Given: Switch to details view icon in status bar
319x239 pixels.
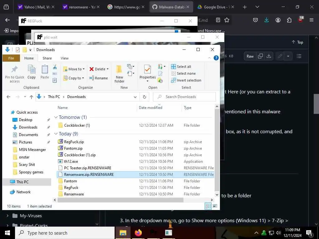Looking at the screenshot, I should point(208,206).
